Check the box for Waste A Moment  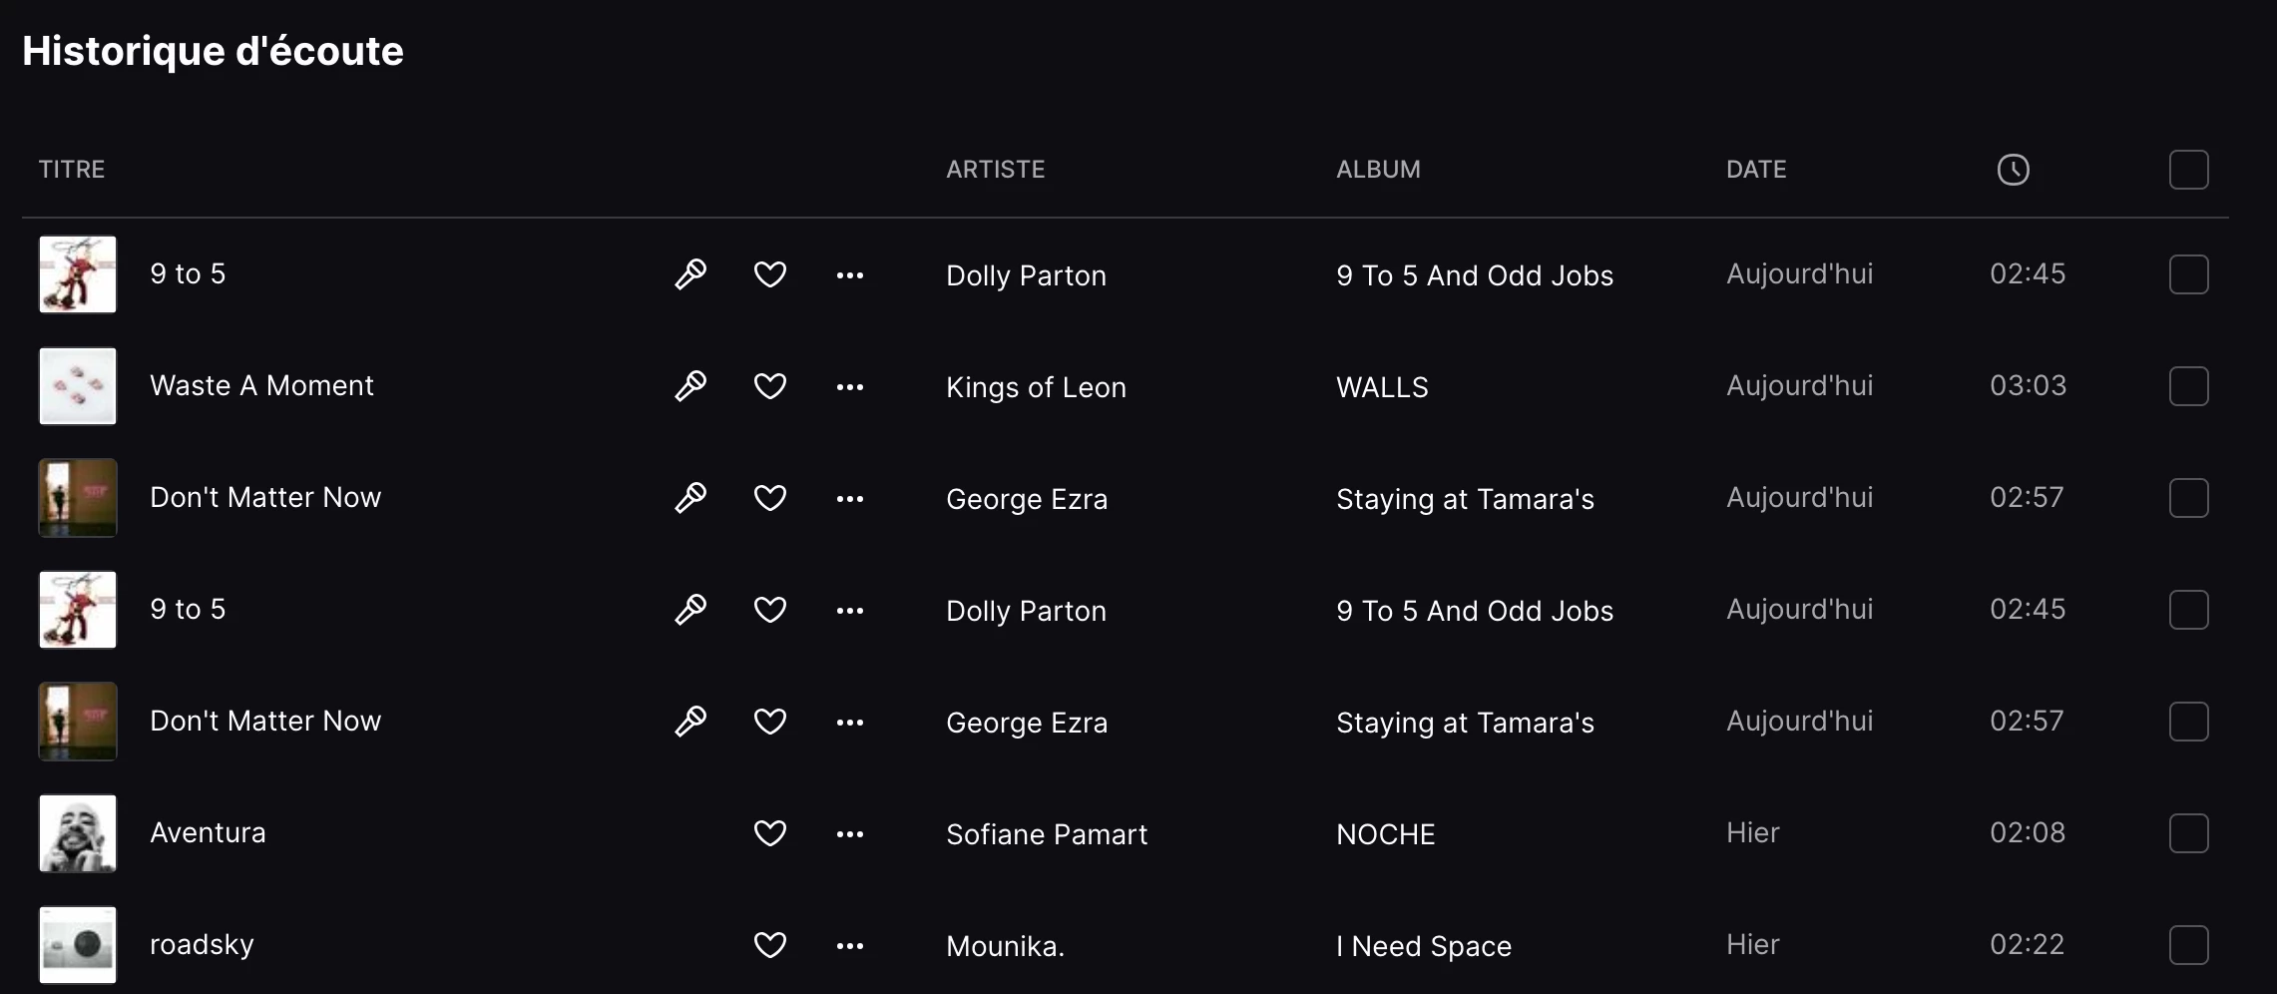tap(2188, 386)
